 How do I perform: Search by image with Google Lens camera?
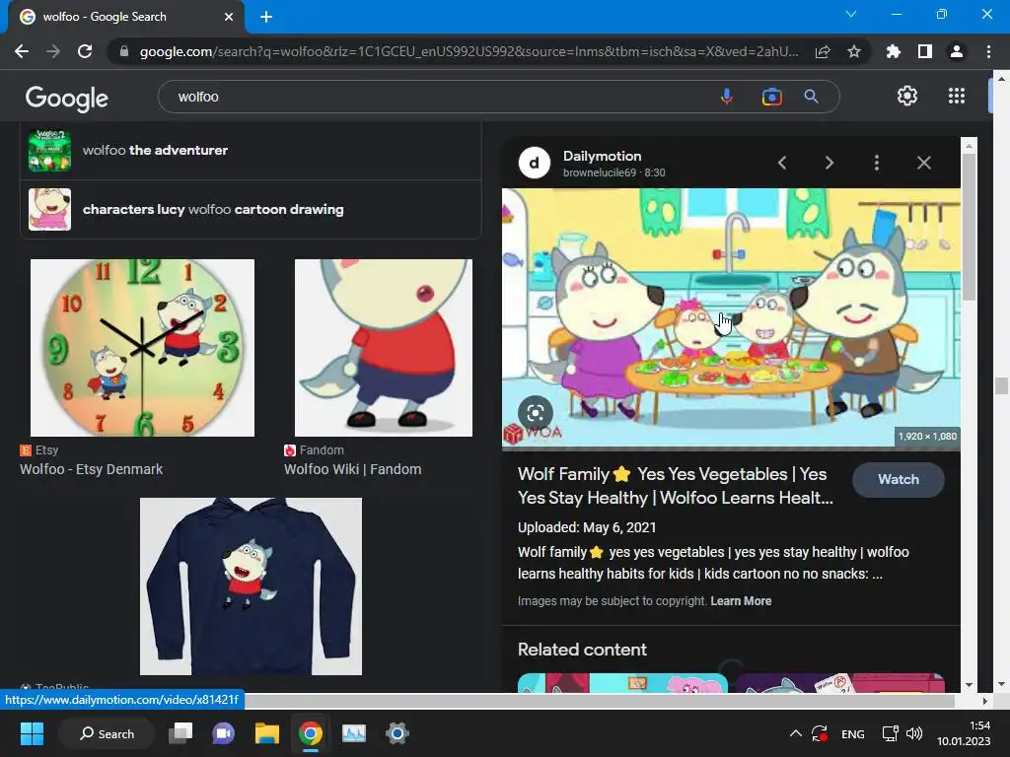(x=771, y=97)
